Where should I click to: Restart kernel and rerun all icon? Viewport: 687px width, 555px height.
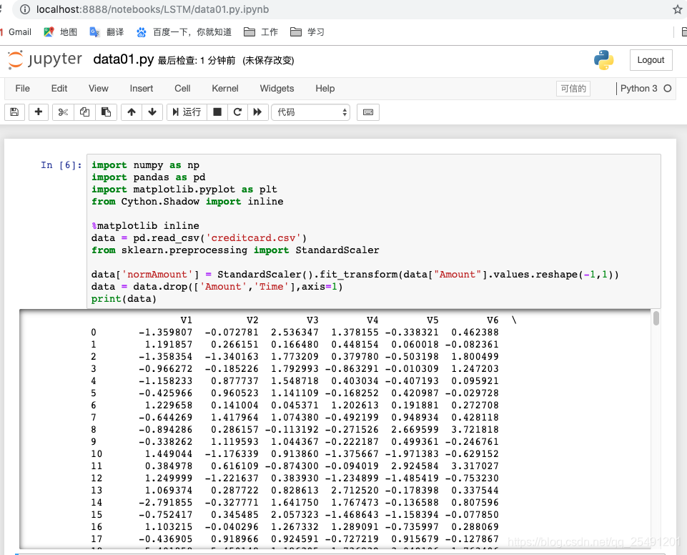pyautogui.click(x=257, y=112)
